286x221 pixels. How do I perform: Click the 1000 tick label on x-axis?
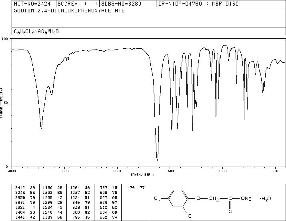point(222,171)
